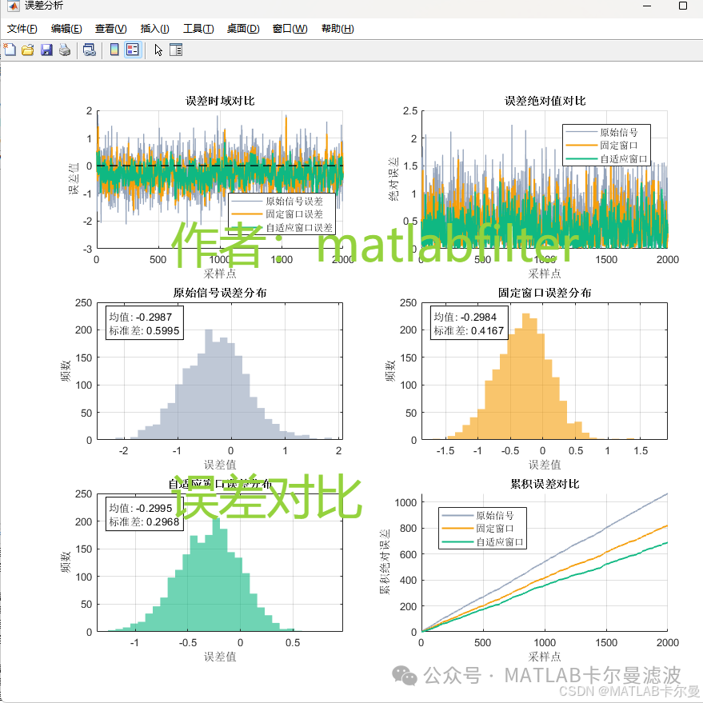Insert colorbar using gradient toolbar icon
703x703 pixels.
[114, 50]
